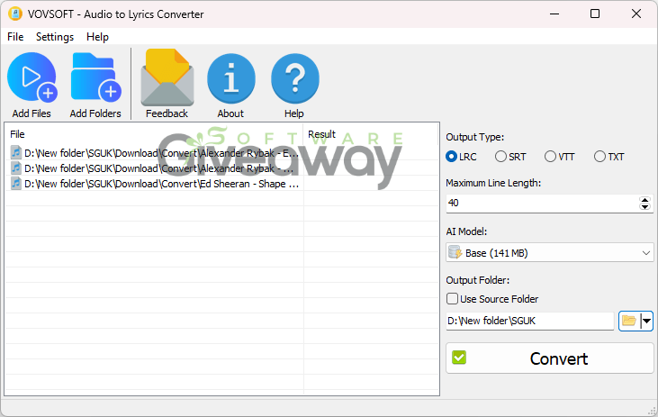Open the File menu
The image size is (658, 417).
(15, 37)
